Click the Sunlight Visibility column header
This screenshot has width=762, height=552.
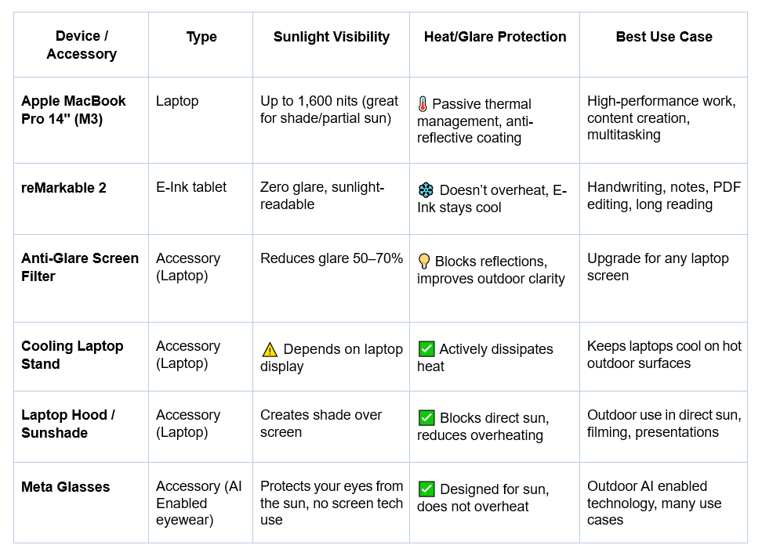[331, 37]
